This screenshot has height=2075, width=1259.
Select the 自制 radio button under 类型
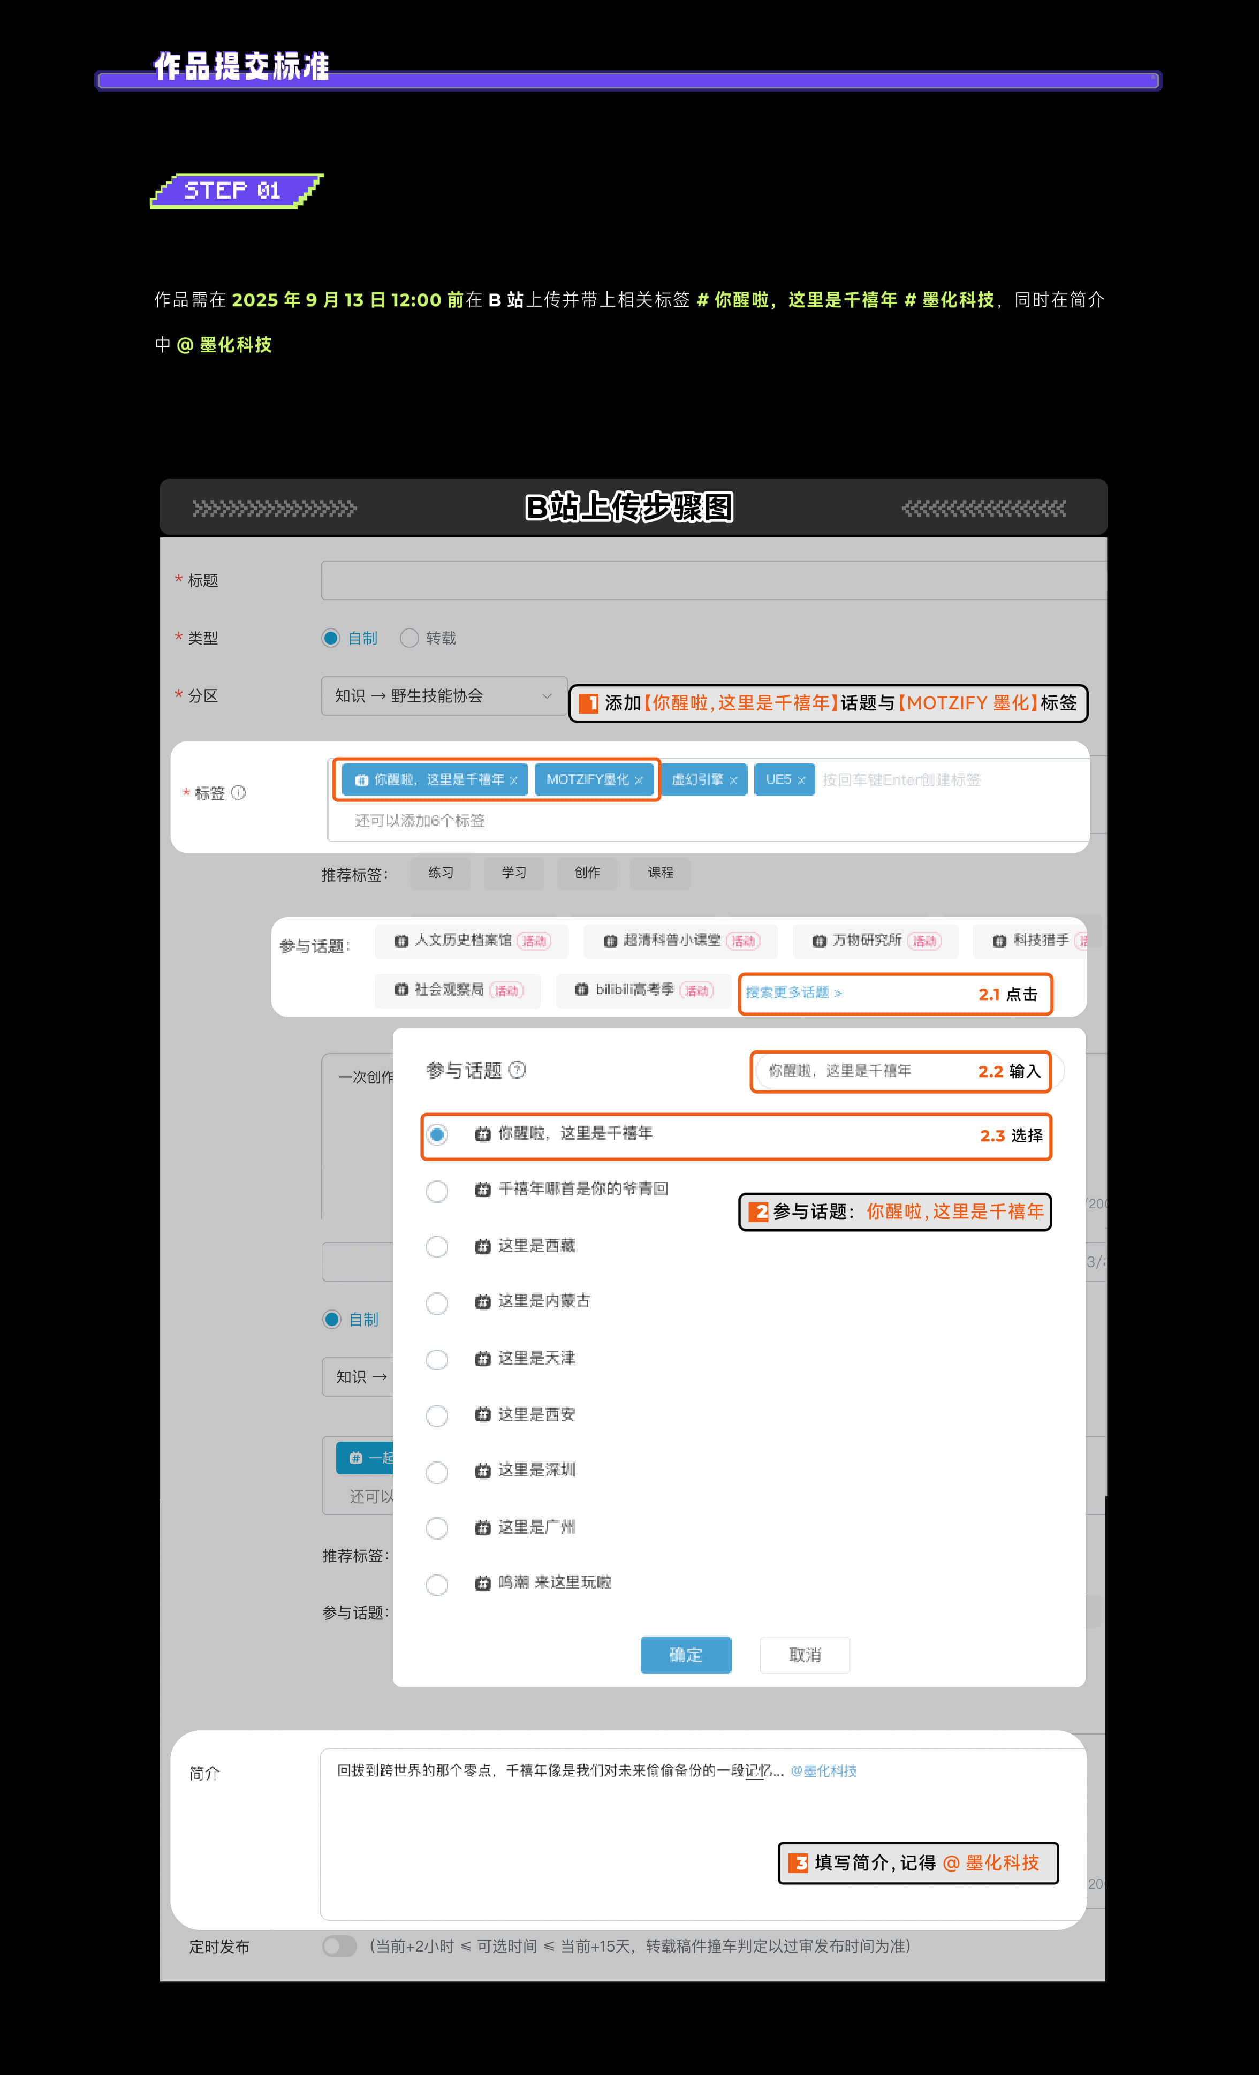pos(331,638)
